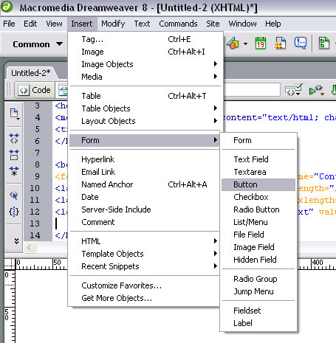336x343 pixels.
Task: Open the File menu
Action: click(x=9, y=24)
